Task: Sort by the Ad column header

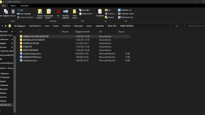Action: coord(40,32)
